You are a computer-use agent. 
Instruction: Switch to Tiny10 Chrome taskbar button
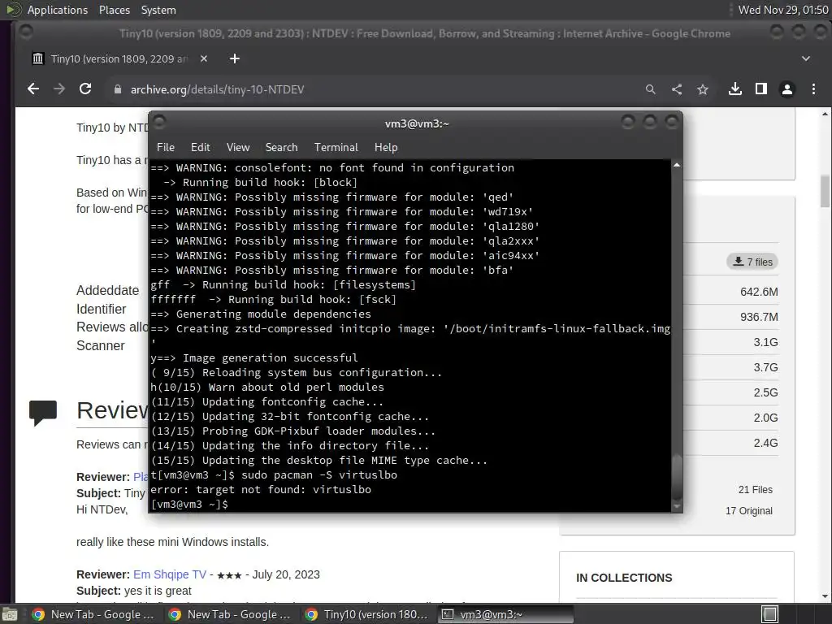coord(366,614)
